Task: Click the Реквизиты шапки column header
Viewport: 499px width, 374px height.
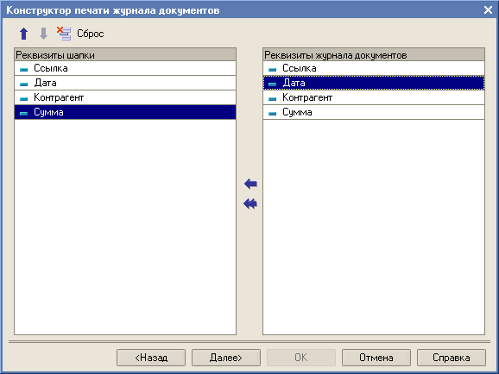Action: point(125,54)
